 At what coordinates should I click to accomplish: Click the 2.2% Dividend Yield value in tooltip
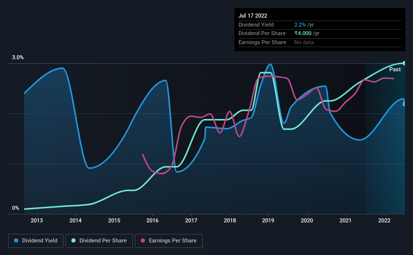[300, 25]
